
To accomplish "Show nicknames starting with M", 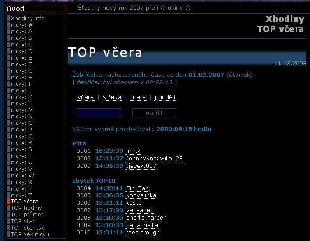I will tap(21, 110).
